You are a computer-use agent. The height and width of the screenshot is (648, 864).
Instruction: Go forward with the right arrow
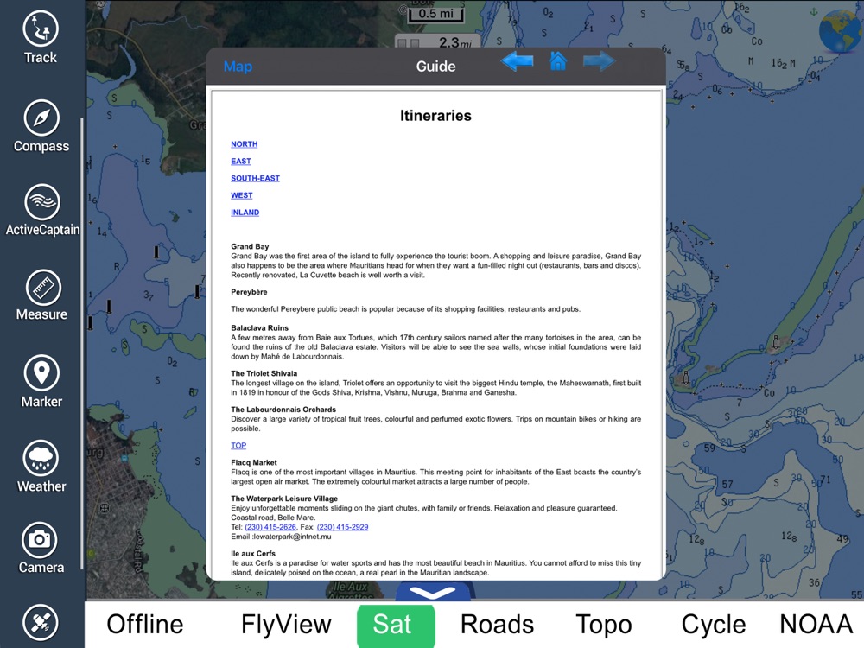[599, 61]
